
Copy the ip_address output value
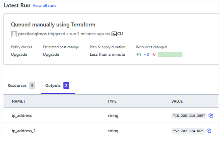[x=211, y=115]
